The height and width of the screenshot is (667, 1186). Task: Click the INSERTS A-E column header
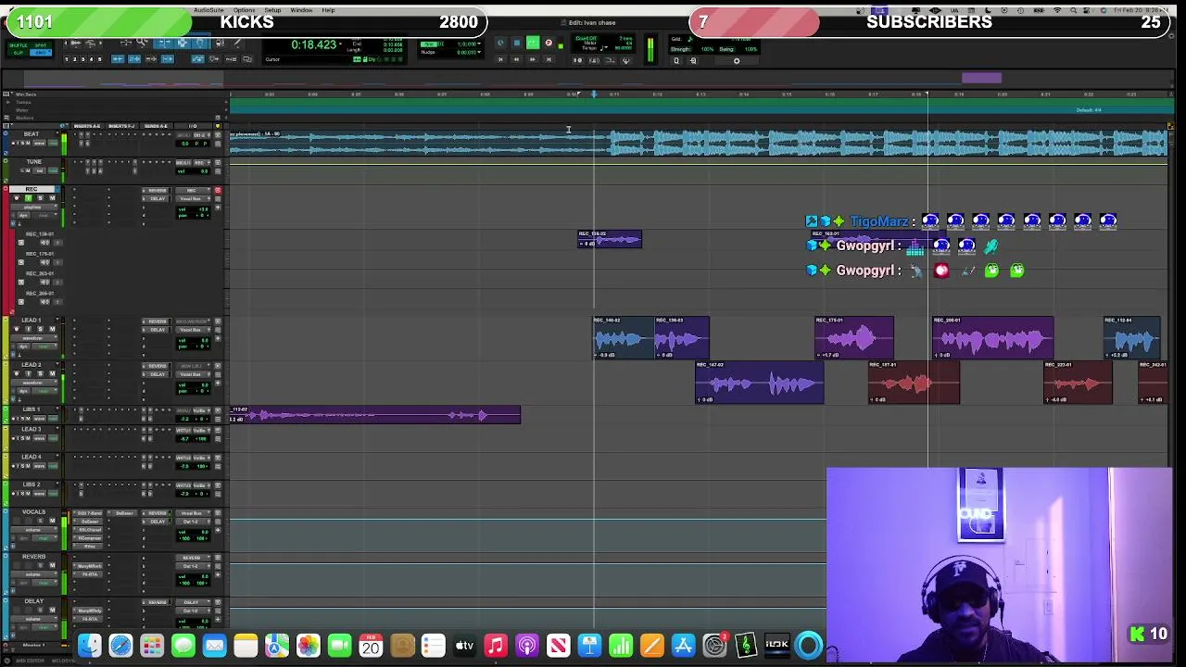pos(87,126)
